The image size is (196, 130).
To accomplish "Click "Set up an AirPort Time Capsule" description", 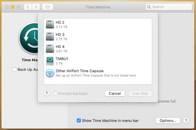I will tap(96, 75).
